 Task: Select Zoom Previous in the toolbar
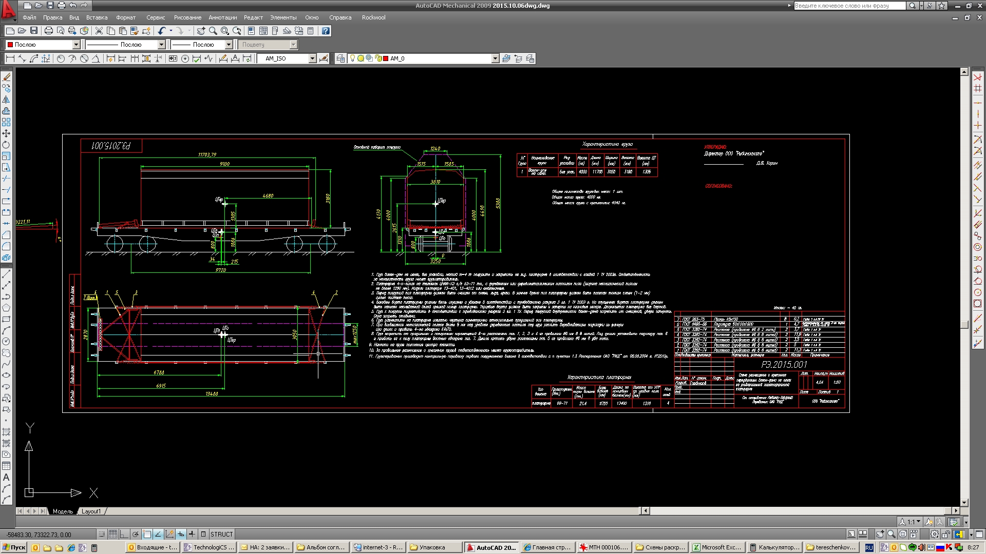pos(237,31)
